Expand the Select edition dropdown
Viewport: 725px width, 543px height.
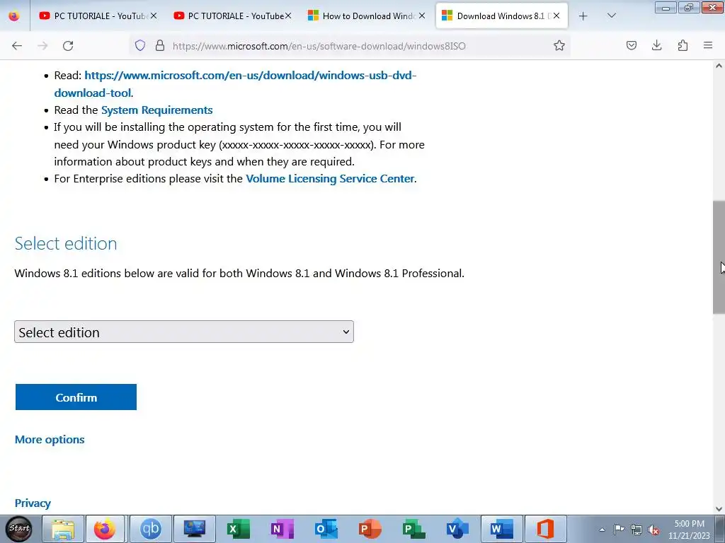pos(184,332)
